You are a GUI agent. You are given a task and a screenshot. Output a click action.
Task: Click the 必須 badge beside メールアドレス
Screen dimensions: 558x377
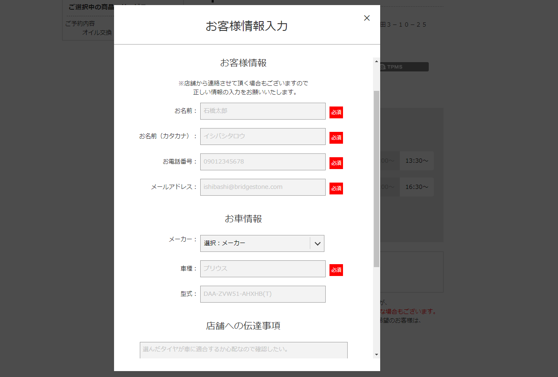(x=336, y=188)
